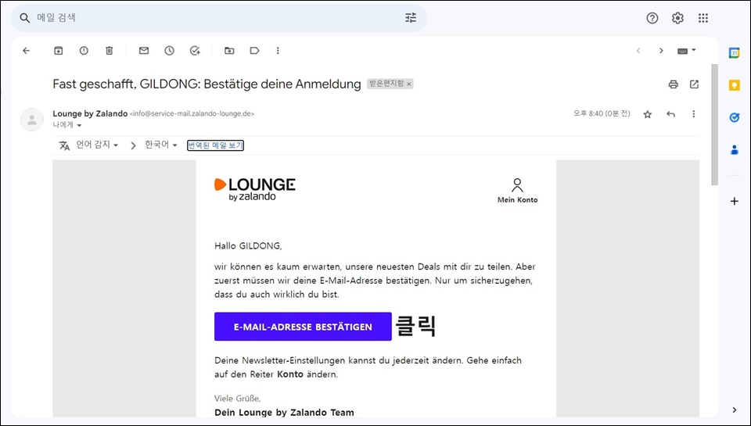The image size is (751, 426).
Task: Open Google Calendar side panel
Action: [x=735, y=53]
